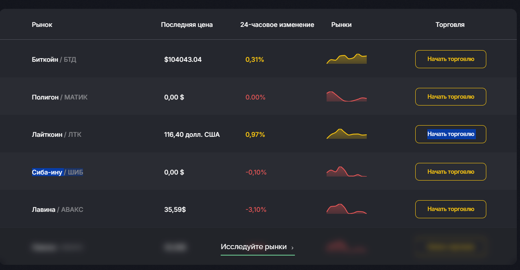Click the arrow next to Исследуйте рынки
This screenshot has width=520, height=270.
(292, 248)
